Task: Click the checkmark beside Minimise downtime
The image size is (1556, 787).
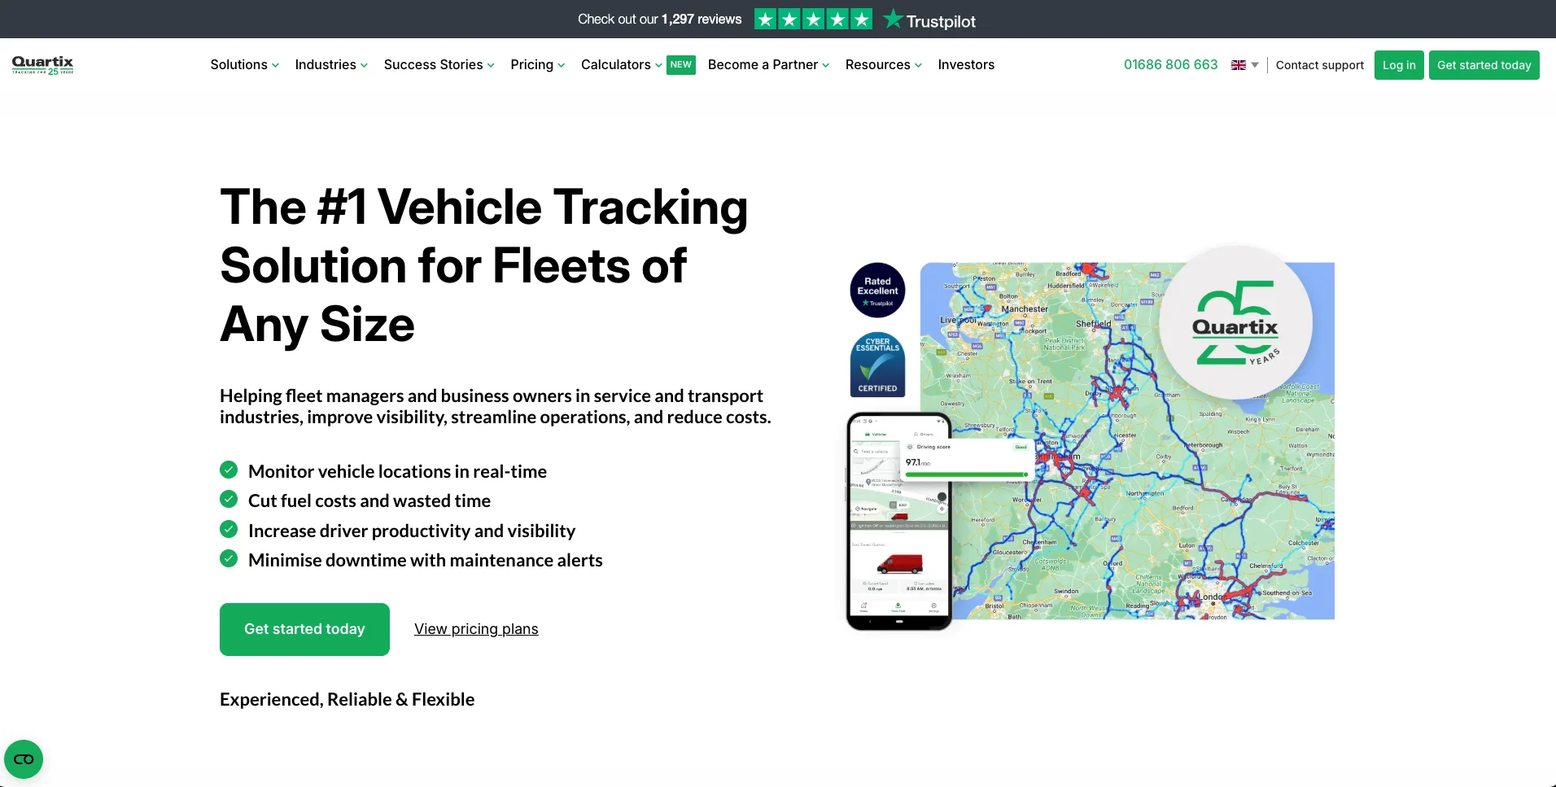Action: point(229,559)
